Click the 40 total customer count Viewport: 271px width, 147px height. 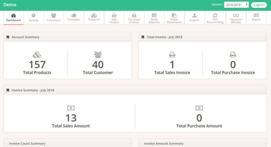tap(98, 65)
